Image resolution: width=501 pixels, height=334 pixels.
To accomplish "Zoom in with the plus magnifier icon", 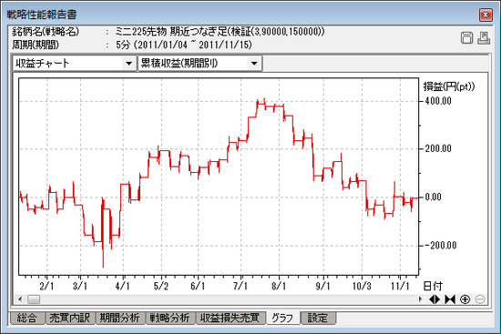I will tap(465, 299).
